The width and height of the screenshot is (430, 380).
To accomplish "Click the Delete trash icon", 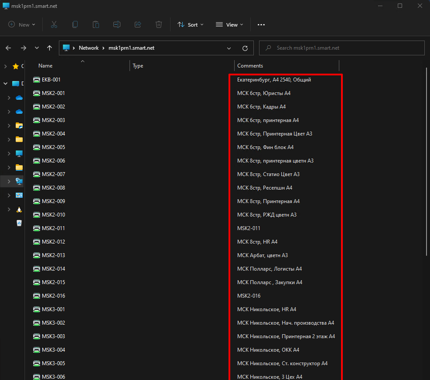I will point(159,25).
